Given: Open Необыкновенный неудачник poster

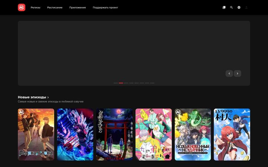Looking at the screenshot, I should 193,134.
